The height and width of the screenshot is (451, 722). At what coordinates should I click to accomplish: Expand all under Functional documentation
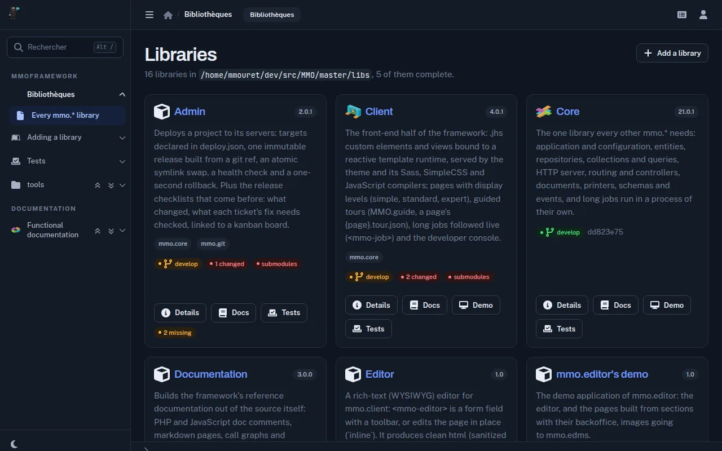111,231
